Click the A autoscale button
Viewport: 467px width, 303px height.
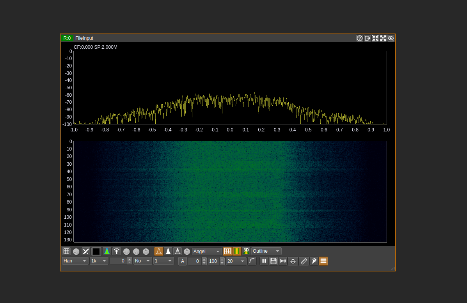coord(183,261)
